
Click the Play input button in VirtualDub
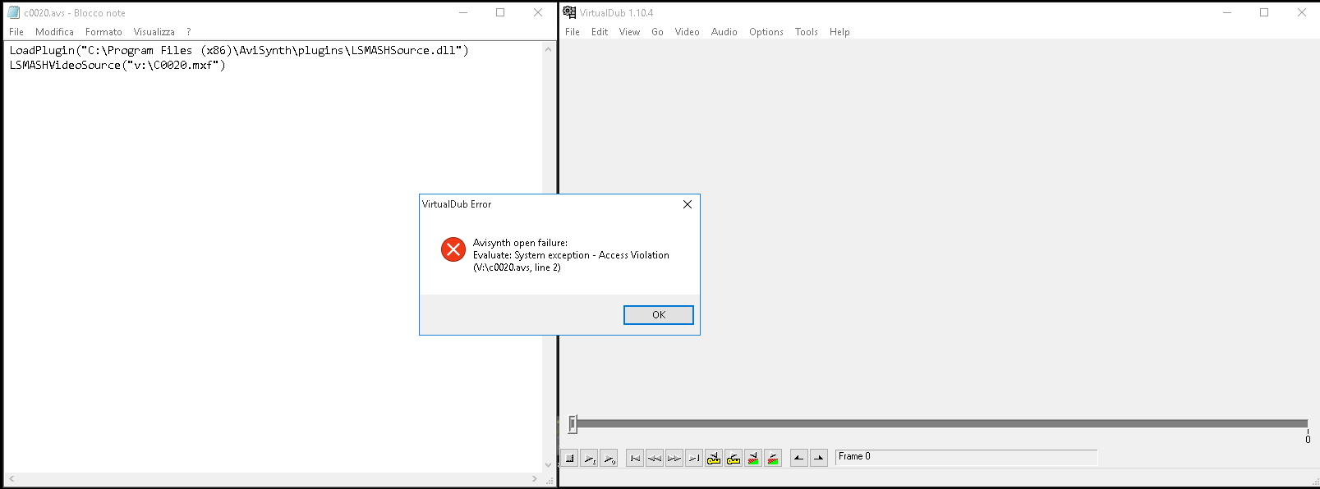(590, 459)
